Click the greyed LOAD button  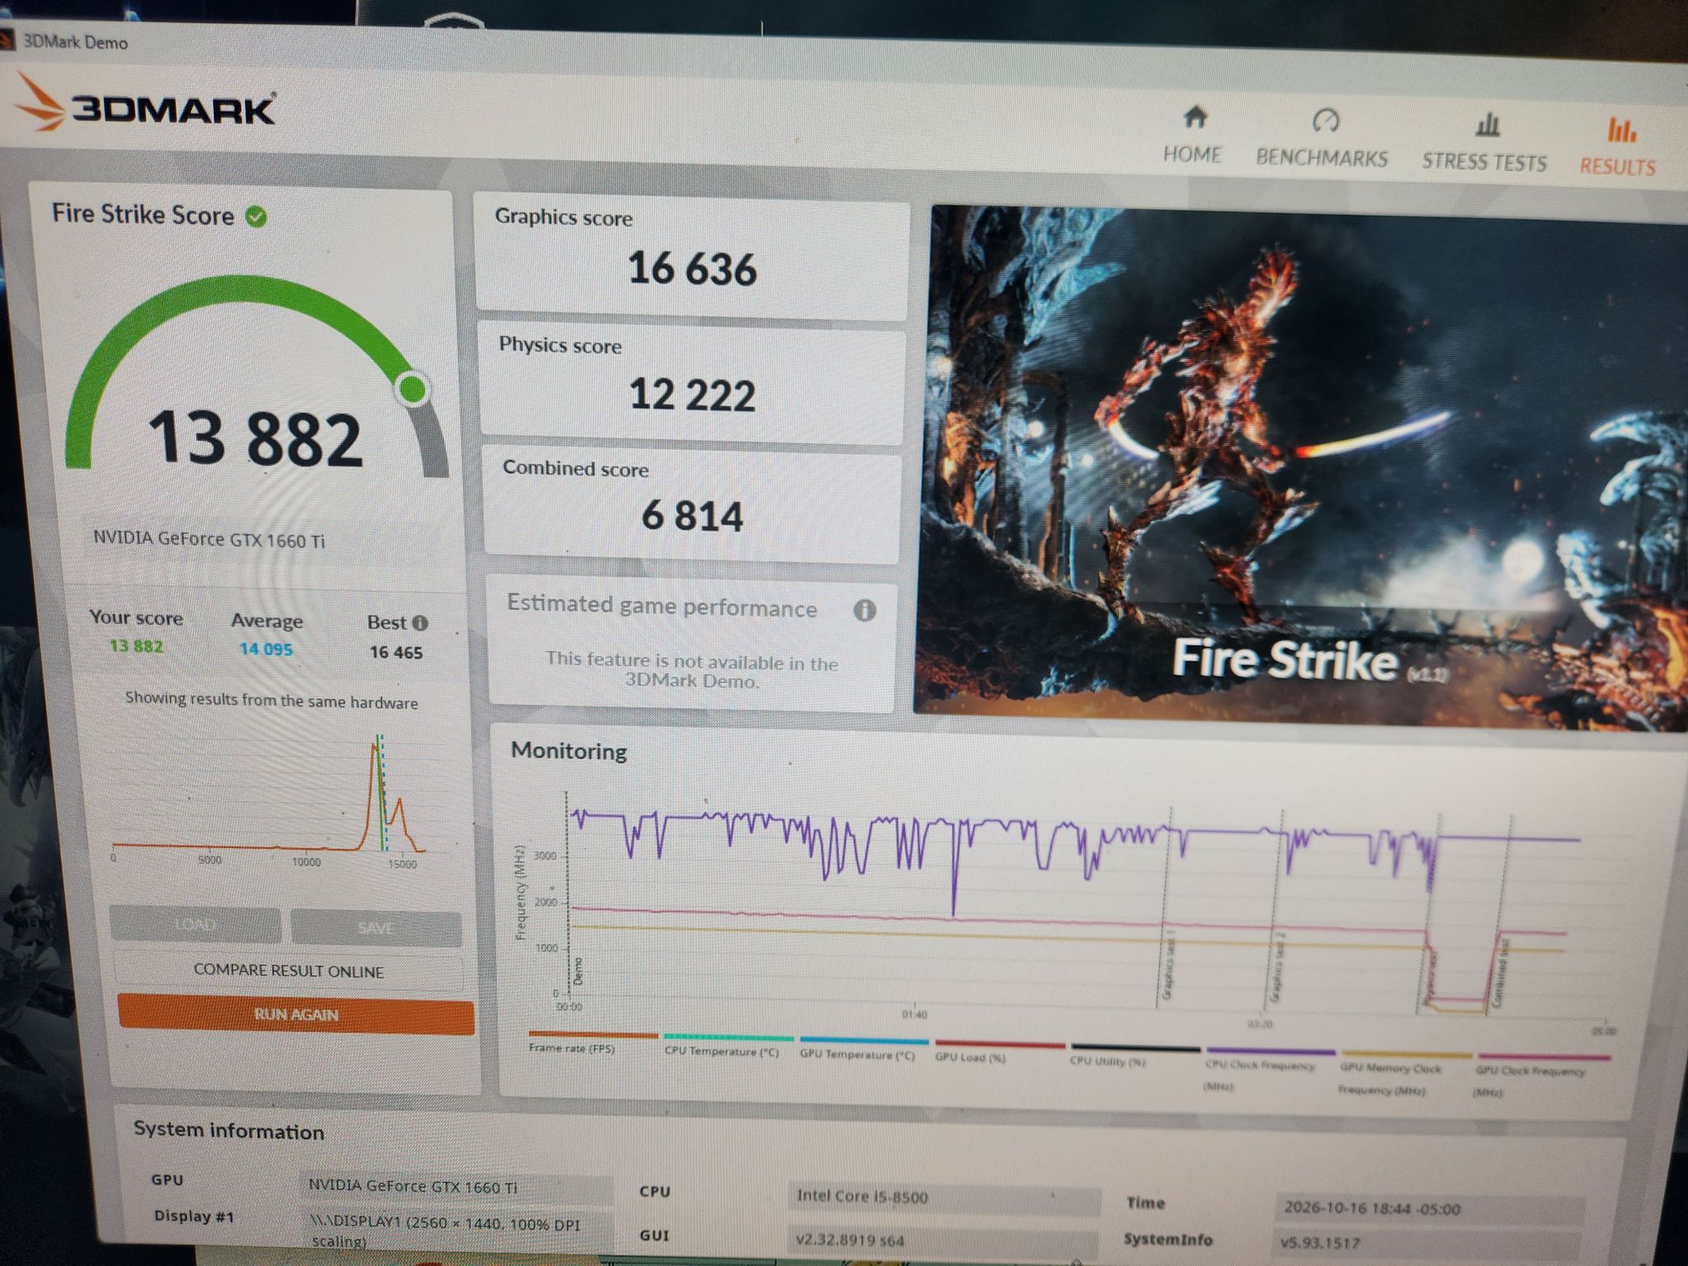pos(195,925)
